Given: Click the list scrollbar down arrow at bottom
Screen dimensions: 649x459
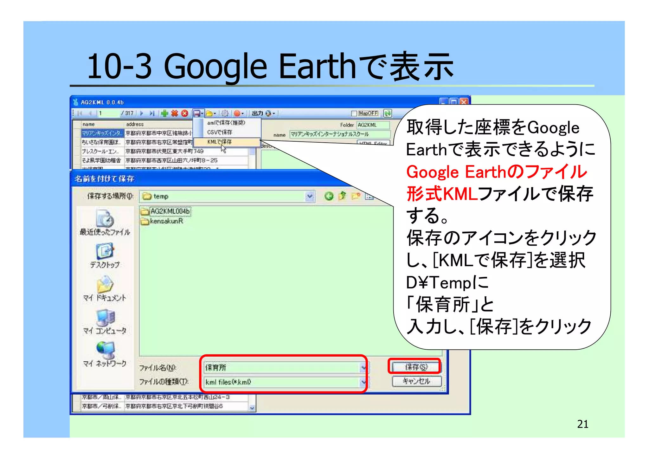Looking at the screenshot, I should point(252,408).
